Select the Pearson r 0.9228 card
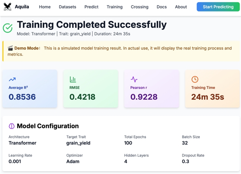 [x=152, y=89]
